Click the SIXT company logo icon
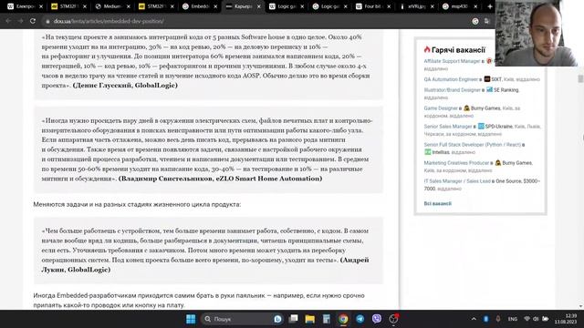Viewport: 584px width, 328px height. pyautogui.click(x=486, y=79)
